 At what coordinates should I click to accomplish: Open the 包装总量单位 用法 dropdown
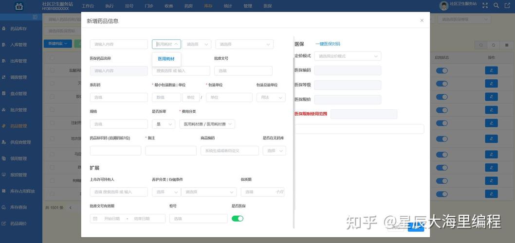[x=271, y=97]
